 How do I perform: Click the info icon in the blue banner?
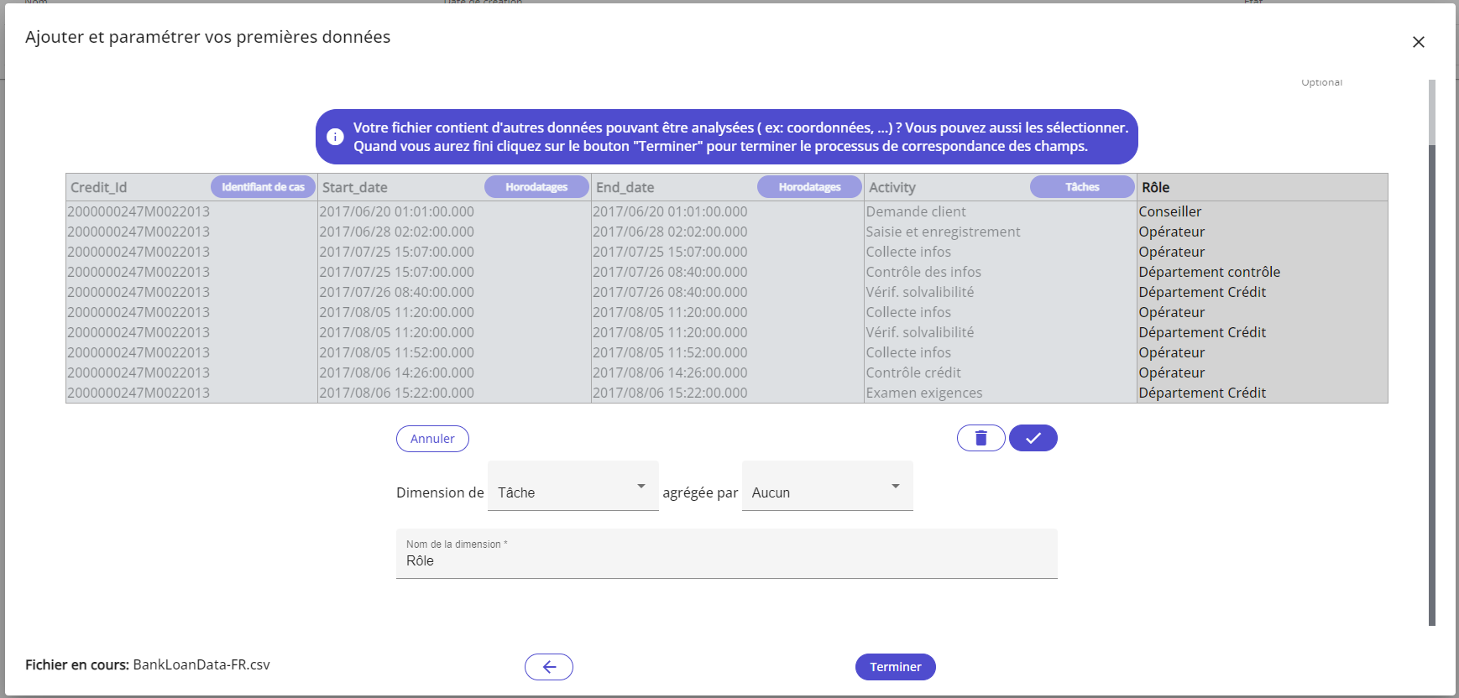click(335, 137)
